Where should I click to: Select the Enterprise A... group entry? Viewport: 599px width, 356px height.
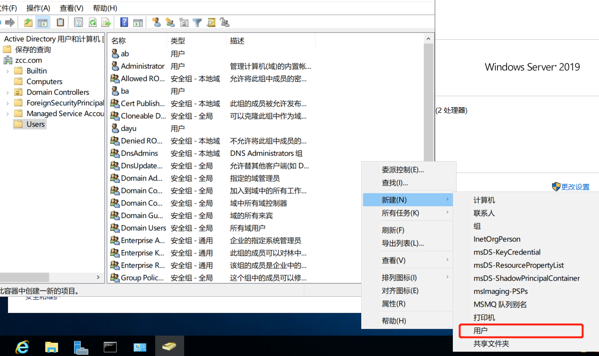138,240
